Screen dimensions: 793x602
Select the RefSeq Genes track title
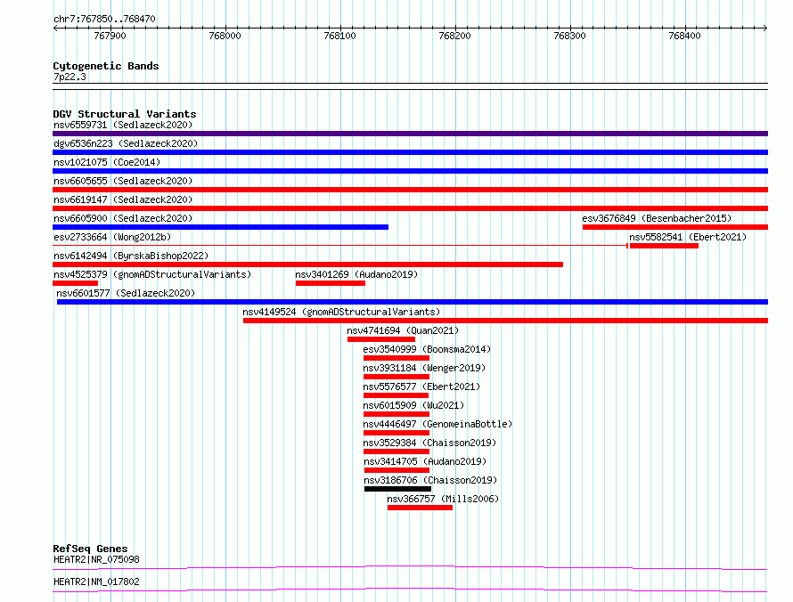pos(91,549)
